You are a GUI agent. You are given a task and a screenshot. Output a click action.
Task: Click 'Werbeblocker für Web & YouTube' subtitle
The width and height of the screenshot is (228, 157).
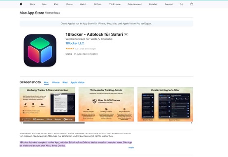[x=89, y=39]
